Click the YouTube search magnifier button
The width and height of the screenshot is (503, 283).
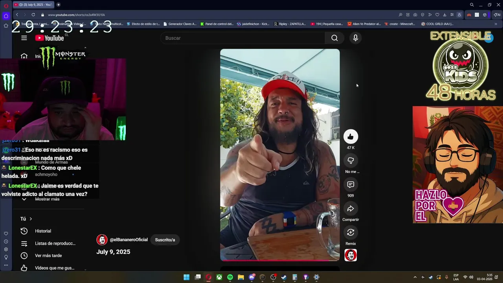(334, 38)
